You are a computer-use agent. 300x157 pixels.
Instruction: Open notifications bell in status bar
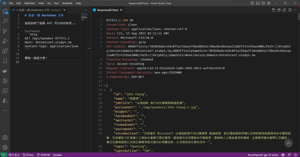296,155
